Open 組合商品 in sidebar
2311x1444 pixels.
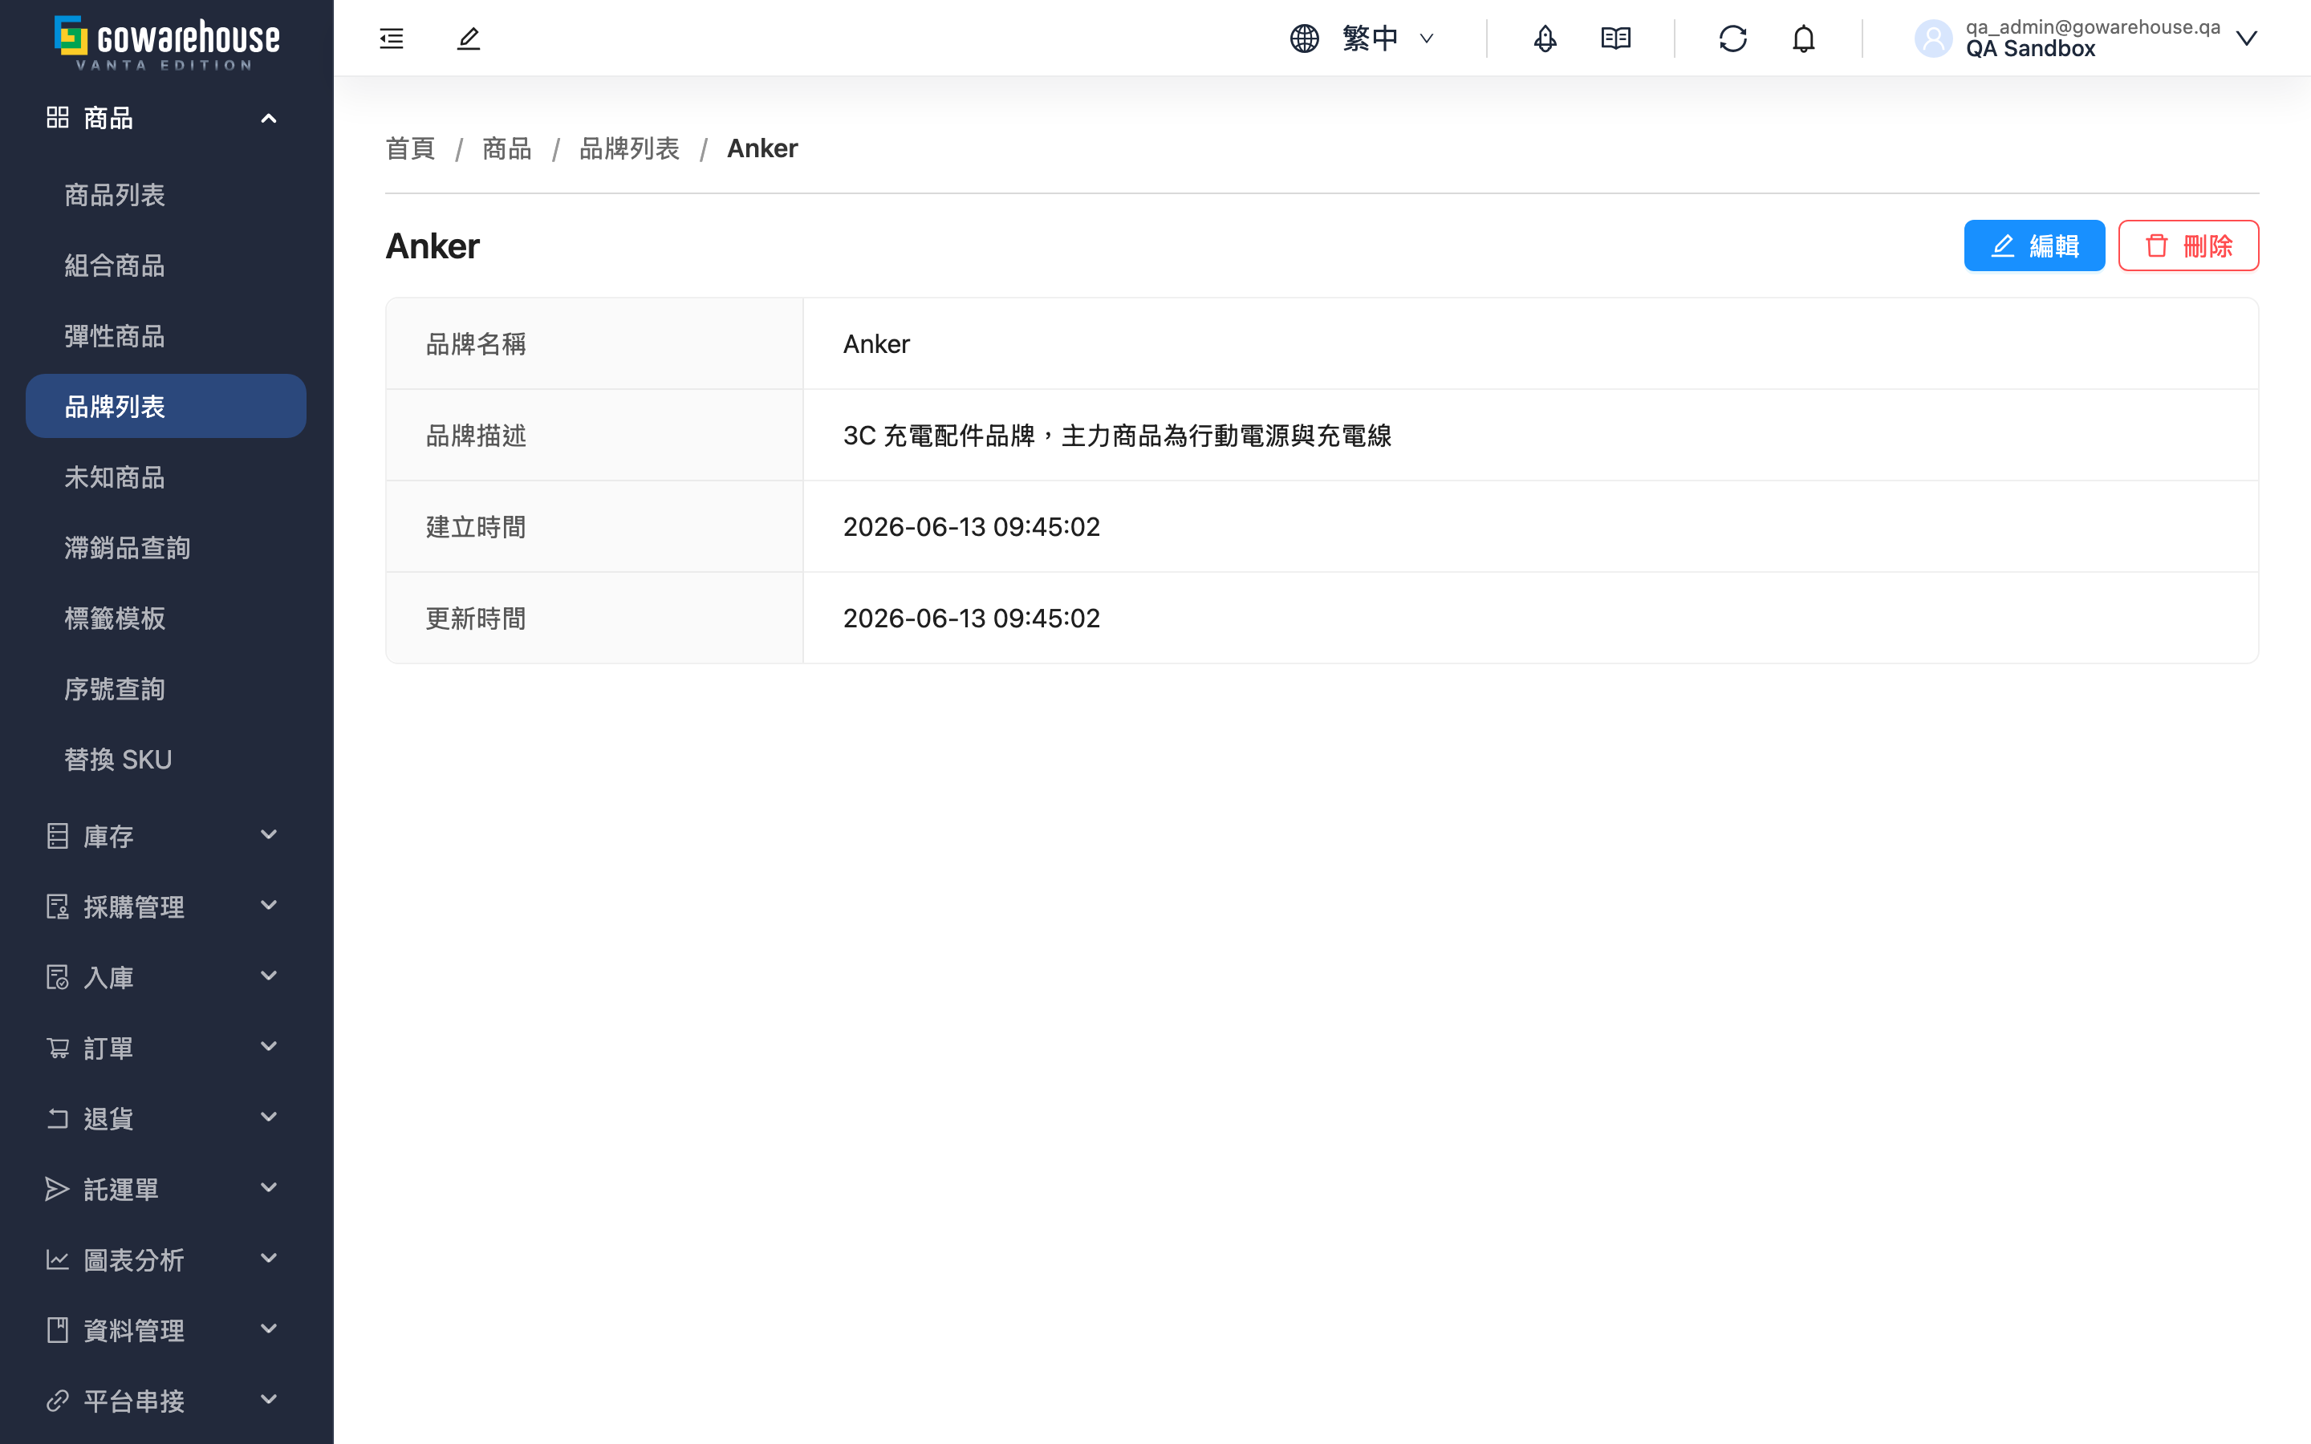pyautogui.click(x=166, y=266)
